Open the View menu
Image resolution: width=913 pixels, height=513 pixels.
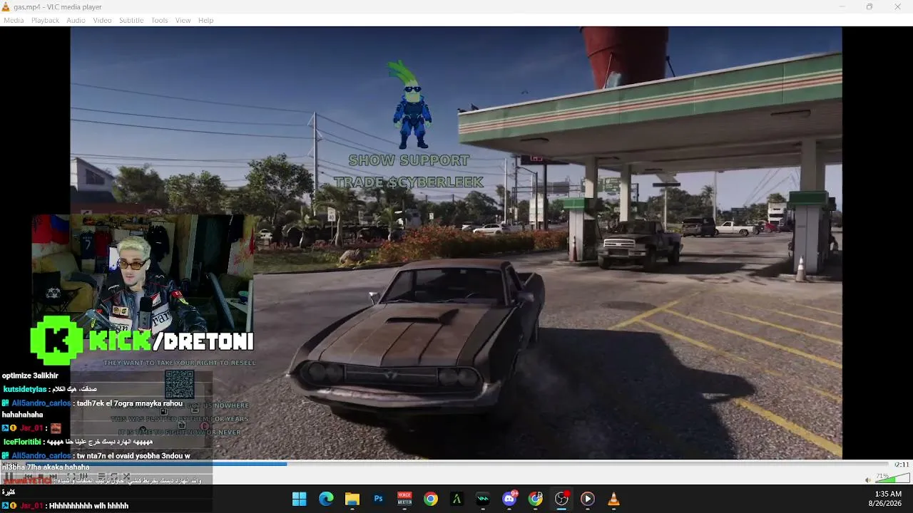click(x=183, y=20)
